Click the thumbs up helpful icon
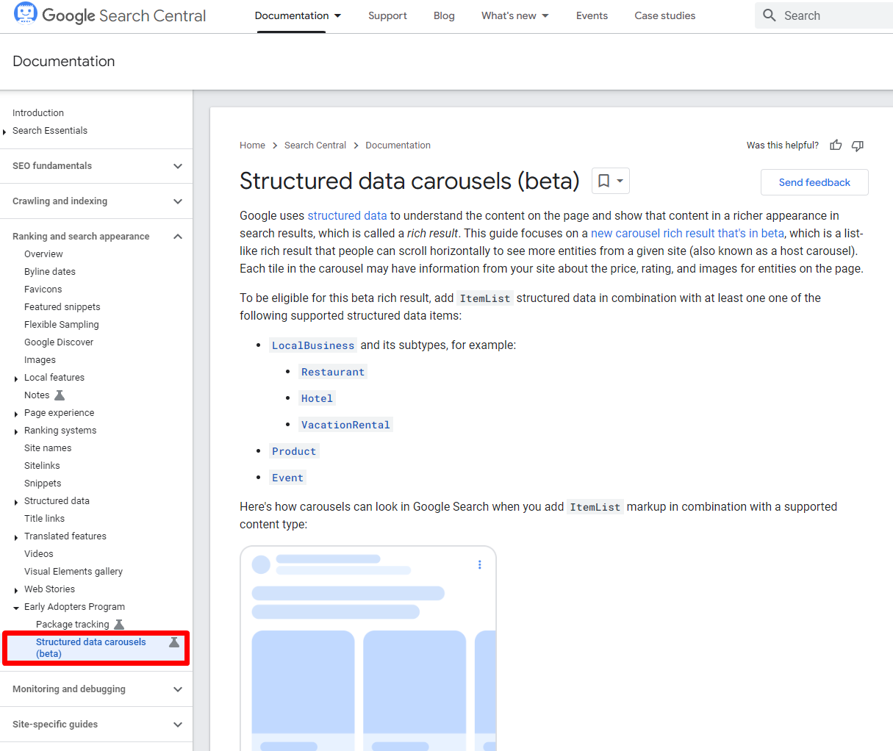This screenshot has width=893, height=751. pyautogui.click(x=836, y=145)
